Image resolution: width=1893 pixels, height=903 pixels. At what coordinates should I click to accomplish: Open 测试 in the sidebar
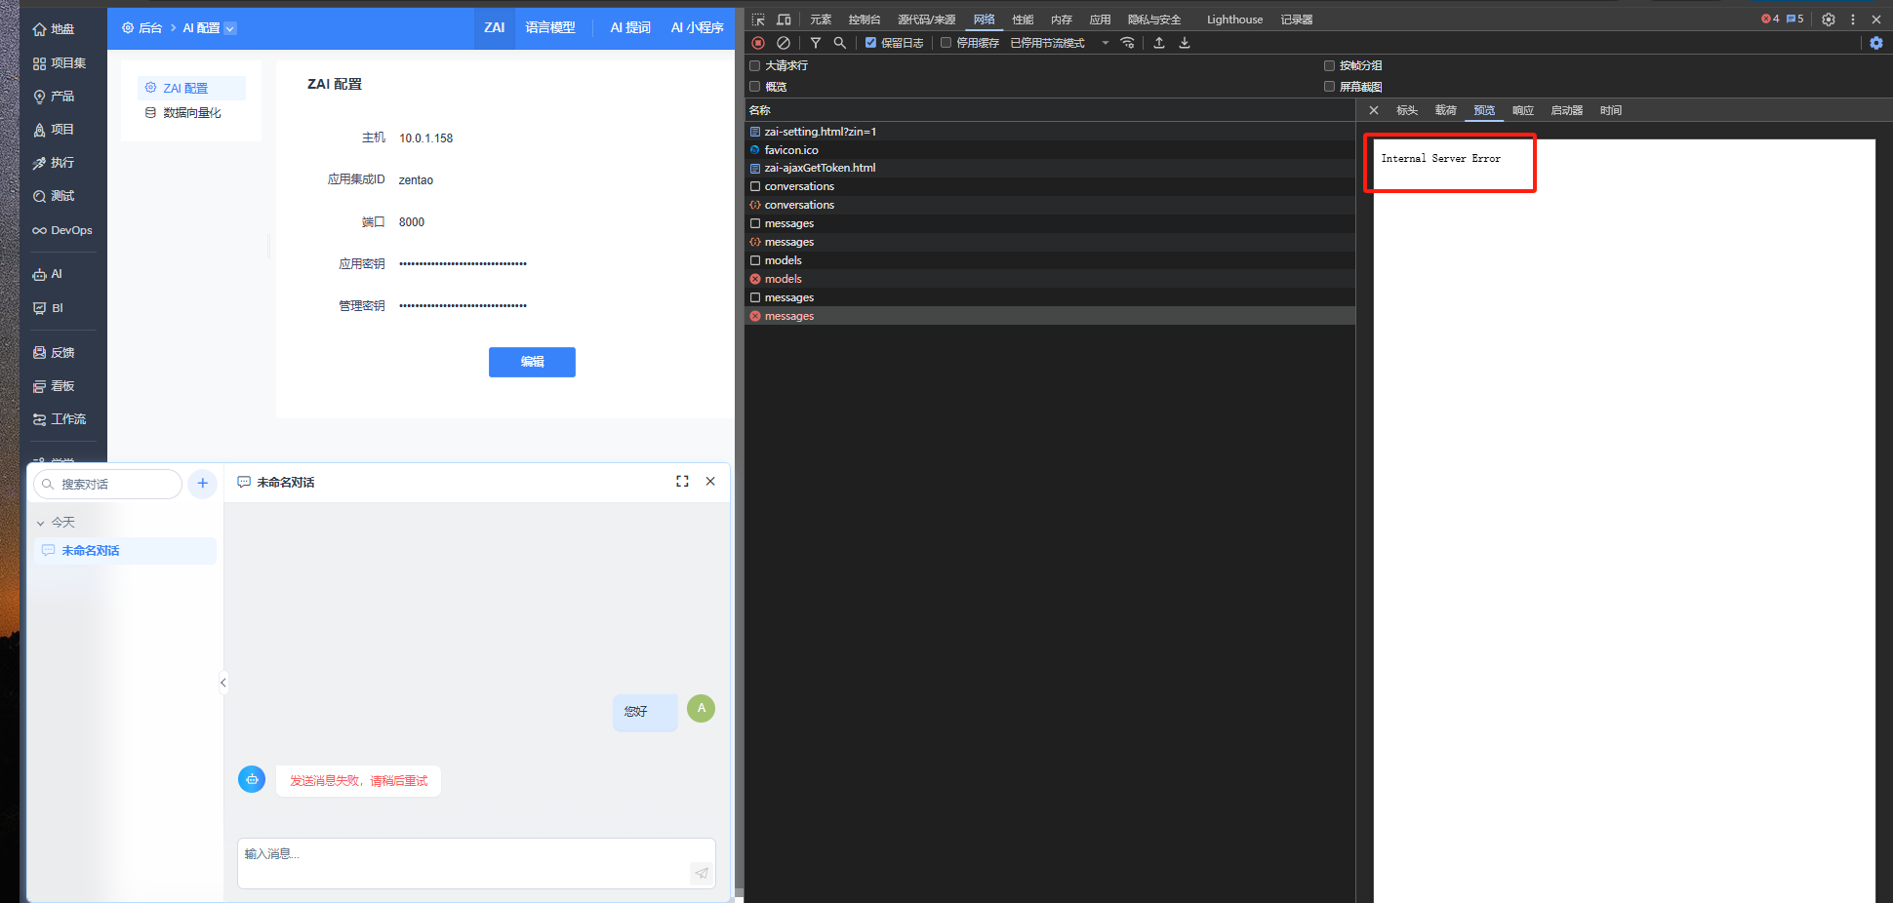pyautogui.click(x=54, y=196)
